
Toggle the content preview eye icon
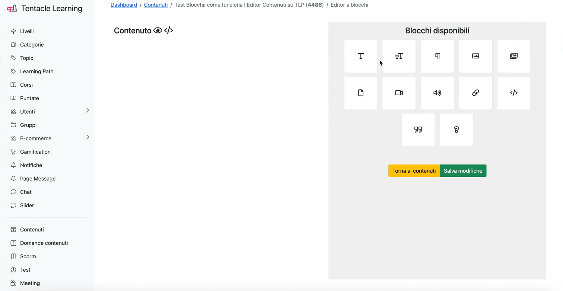point(158,30)
